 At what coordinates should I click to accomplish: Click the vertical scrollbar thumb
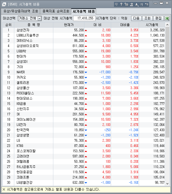[x=167, y=82]
